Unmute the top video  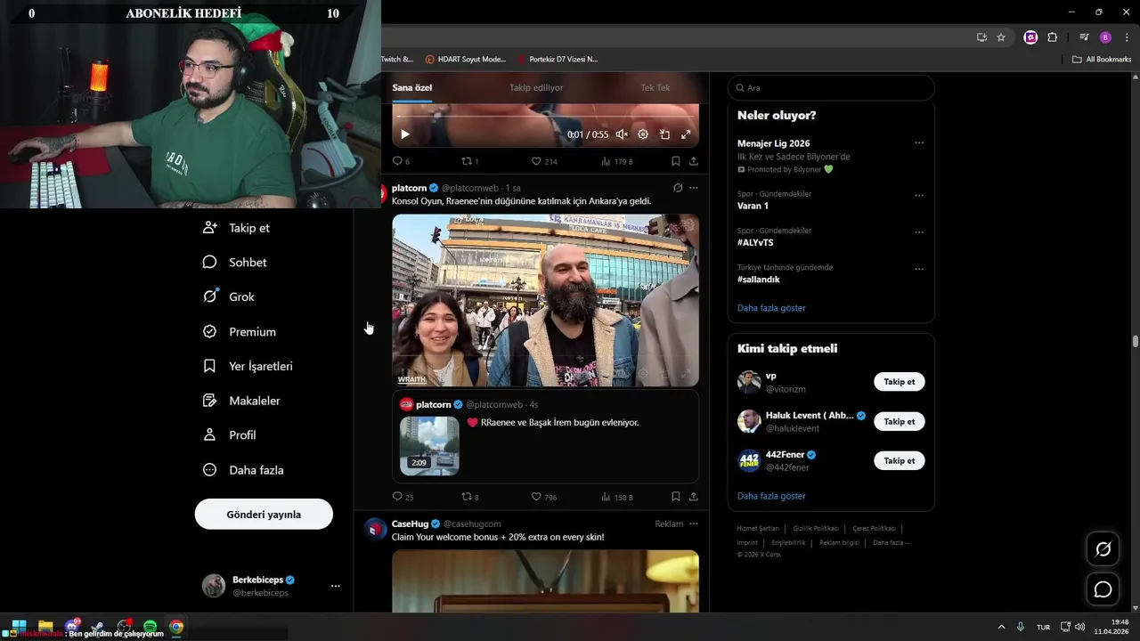(622, 134)
